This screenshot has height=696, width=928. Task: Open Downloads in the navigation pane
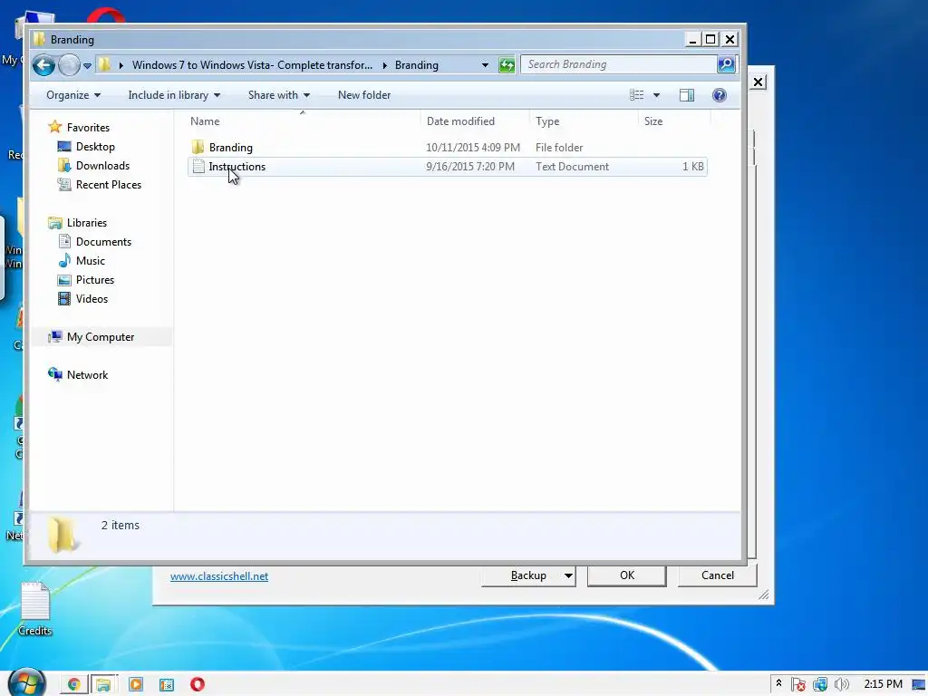click(x=102, y=166)
